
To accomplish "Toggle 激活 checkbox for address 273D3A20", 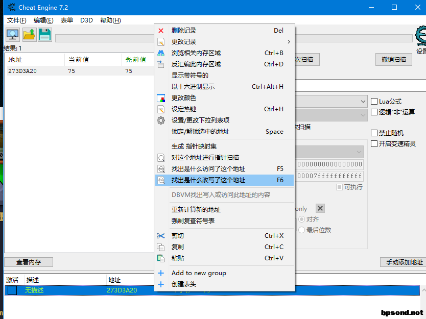I will [12, 290].
